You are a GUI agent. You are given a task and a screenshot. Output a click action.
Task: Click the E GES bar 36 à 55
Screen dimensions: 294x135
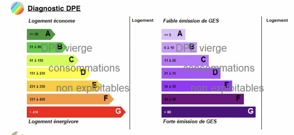coord(197,86)
